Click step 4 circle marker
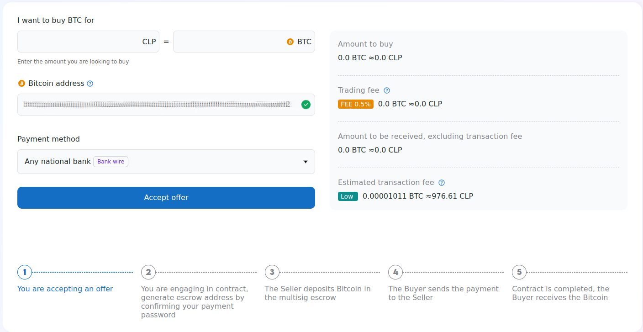 pyautogui.click(x=395, y=272)
